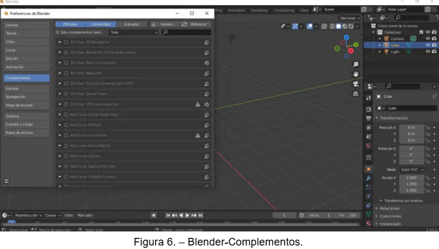Image resolution: width=439 pixels, height=249 pixels.
Task: Toggle Camera visibility eye in outliner
Action: [428, 39]
